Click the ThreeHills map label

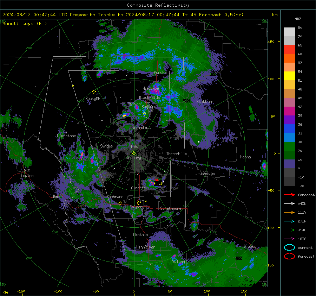(x=177, y=154)
